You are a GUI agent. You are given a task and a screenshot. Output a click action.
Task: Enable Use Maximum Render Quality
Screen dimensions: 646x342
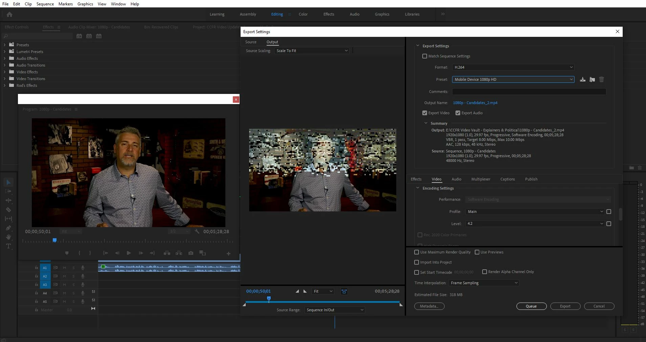[417, 252]
